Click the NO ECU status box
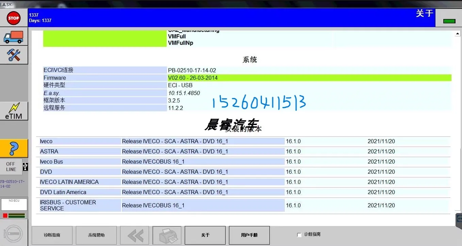 [14, 204]
